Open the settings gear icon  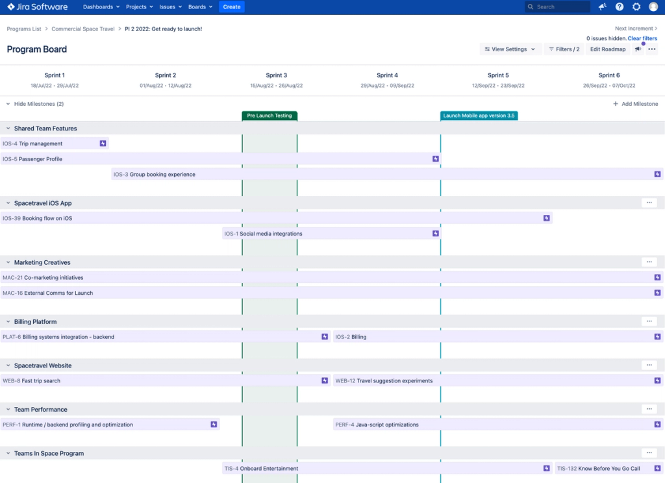click(x=636, y=7)
